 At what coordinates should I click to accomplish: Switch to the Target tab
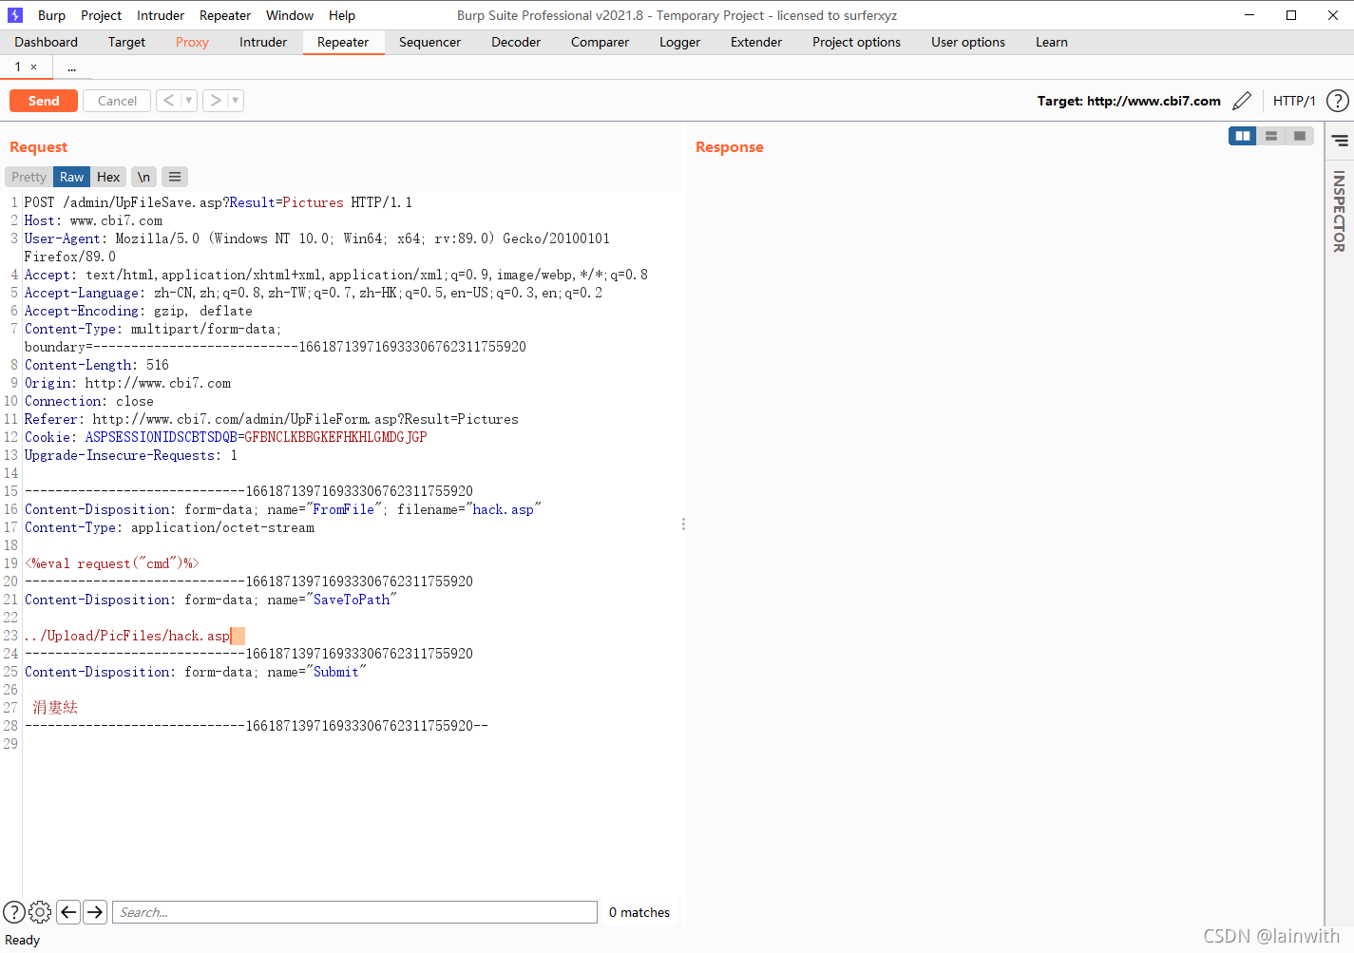point(126,42)
